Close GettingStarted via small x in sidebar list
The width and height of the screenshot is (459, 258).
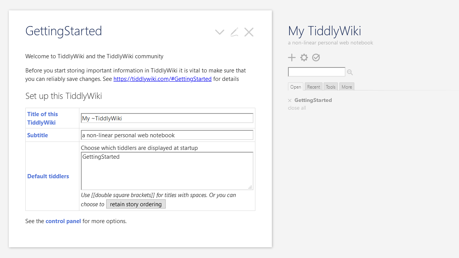click(290, 100)
